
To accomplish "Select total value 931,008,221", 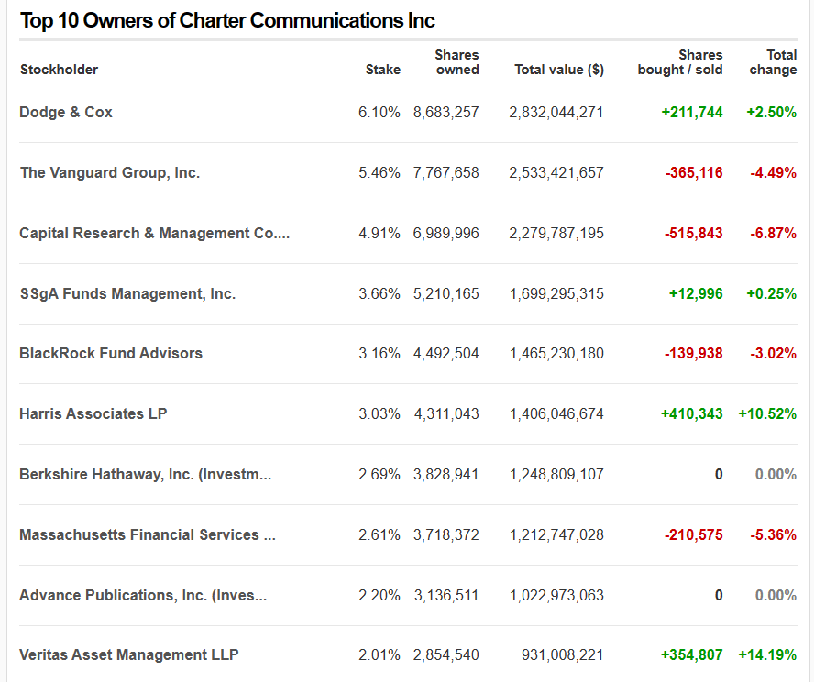I will [562, 655].
